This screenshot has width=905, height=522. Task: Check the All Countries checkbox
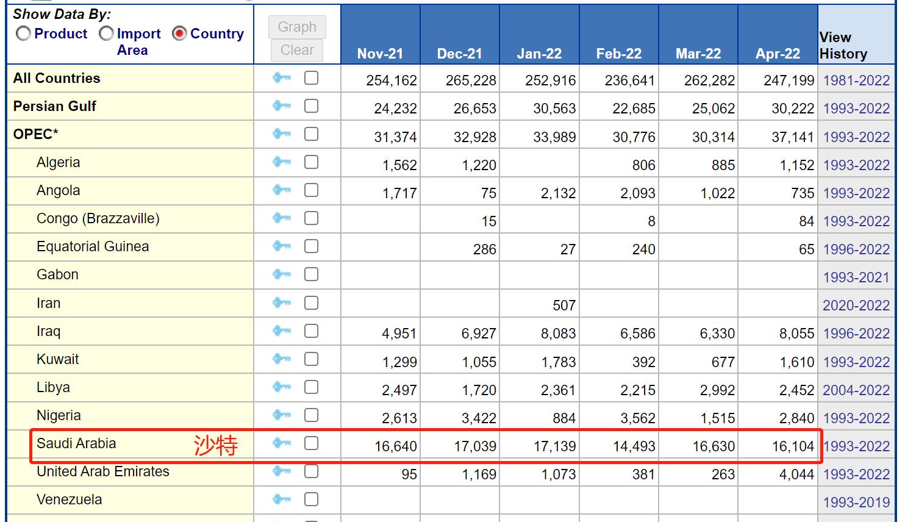click(x=311, y=78)
